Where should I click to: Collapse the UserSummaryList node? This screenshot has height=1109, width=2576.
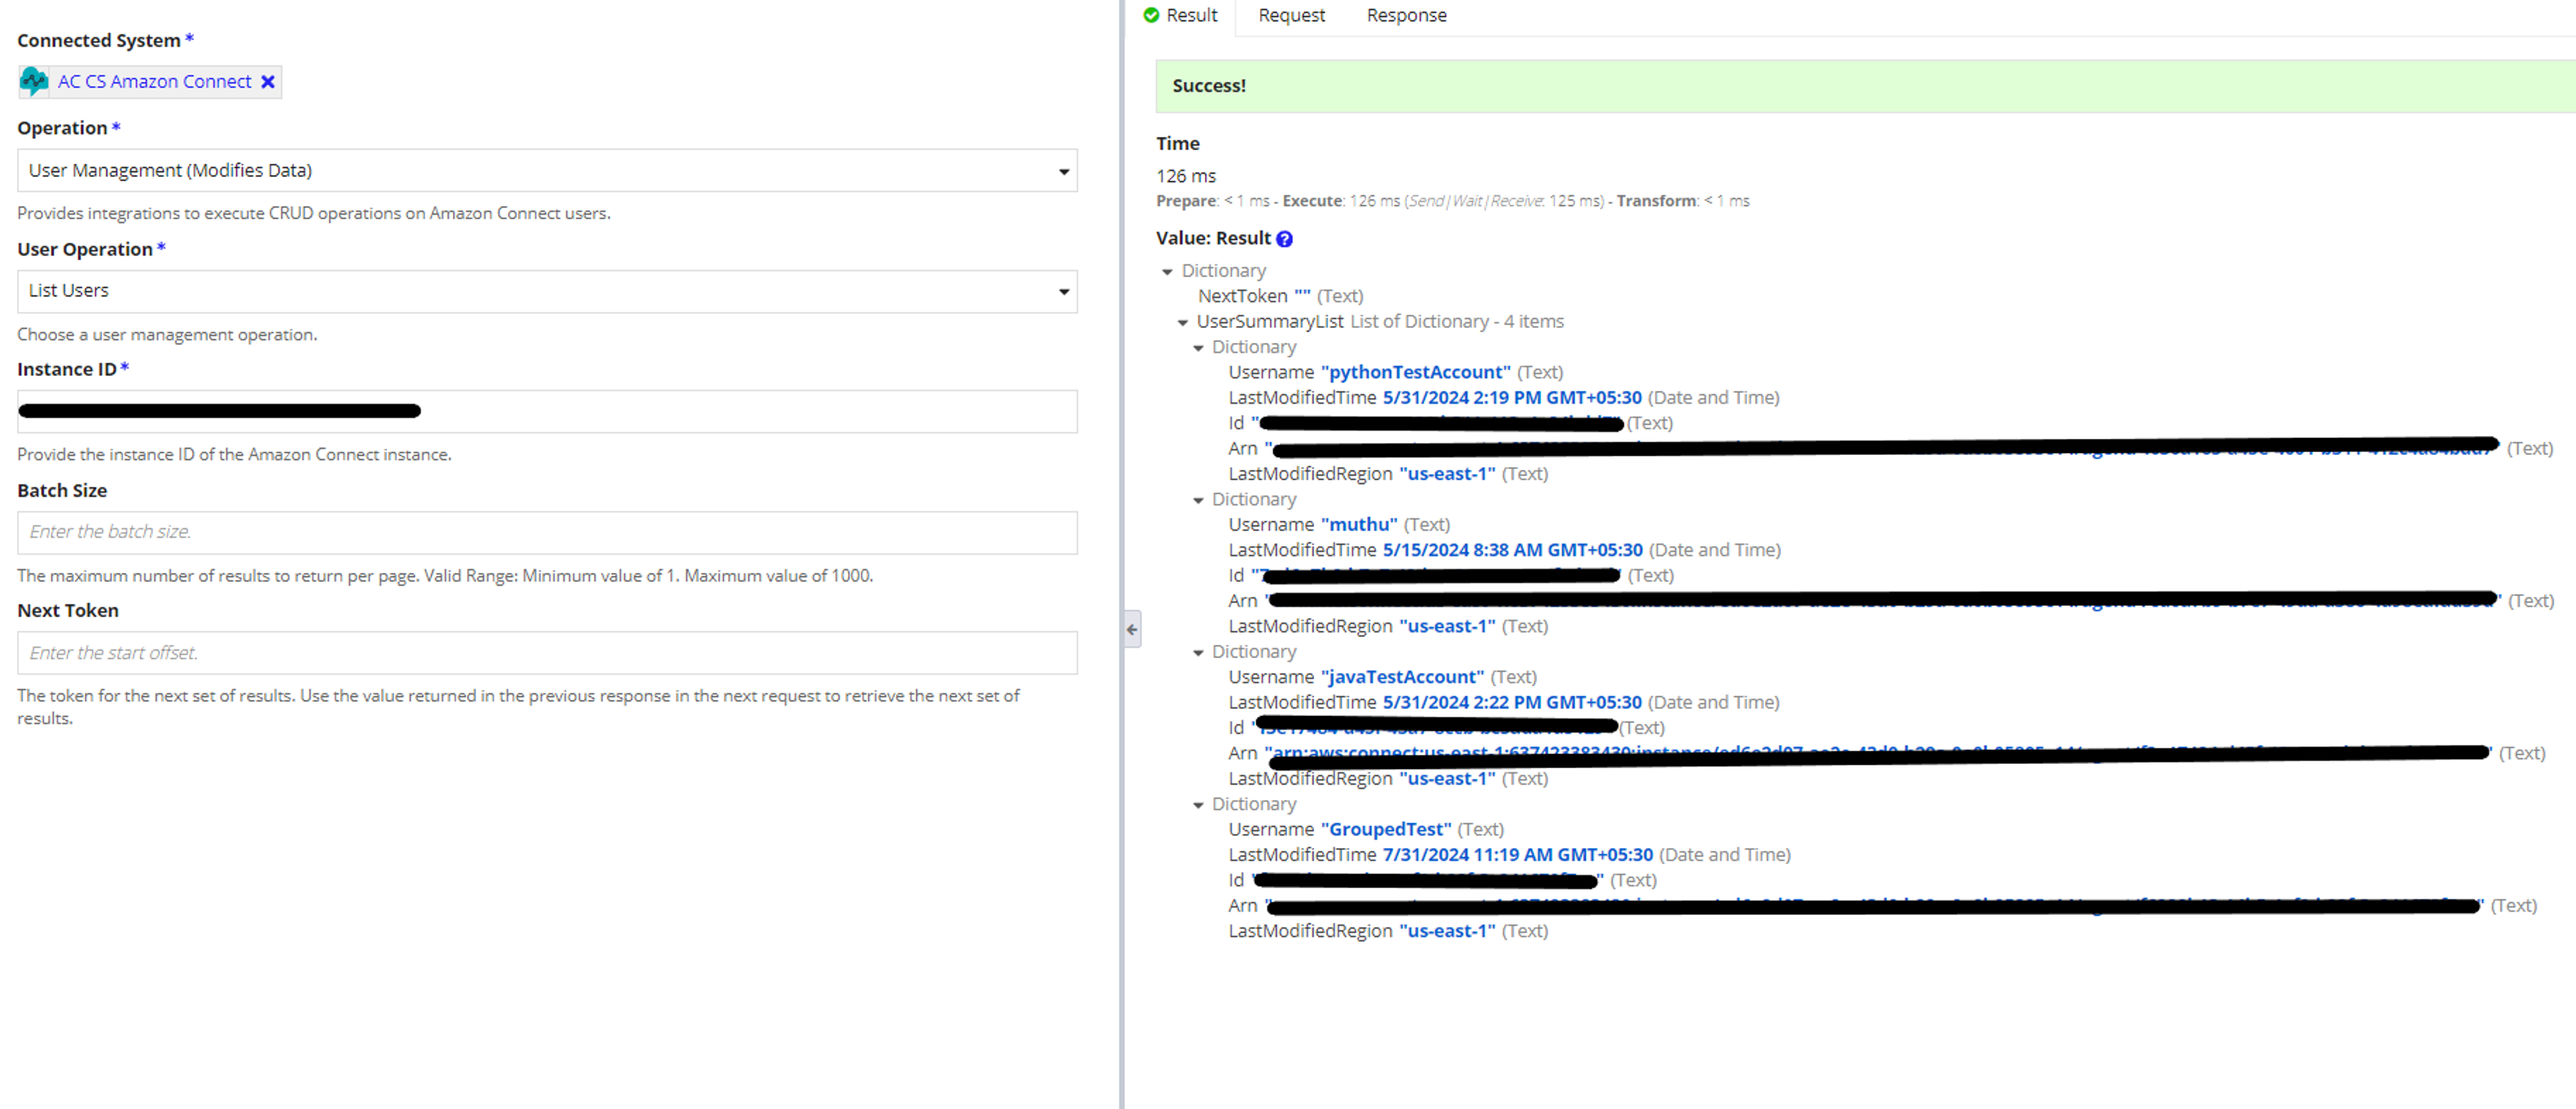pyautogui.click(x=1182, y=323)
